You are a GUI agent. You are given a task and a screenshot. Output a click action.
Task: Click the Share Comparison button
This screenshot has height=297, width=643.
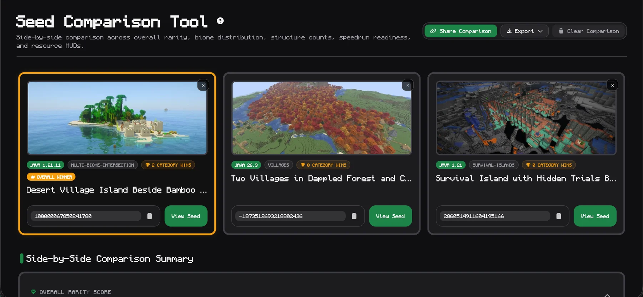pyautogui.click(x=461, y=31)
